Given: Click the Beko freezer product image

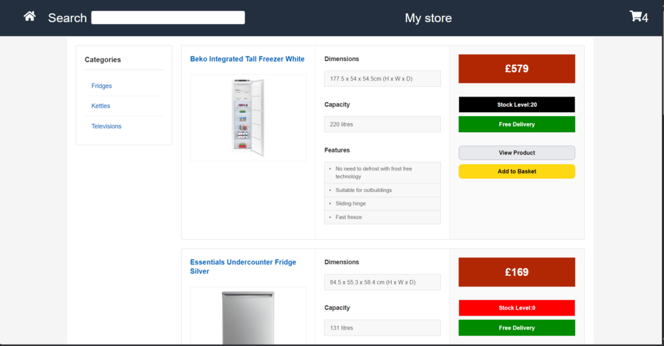Looking at the screenshot, I should point(248,117).
